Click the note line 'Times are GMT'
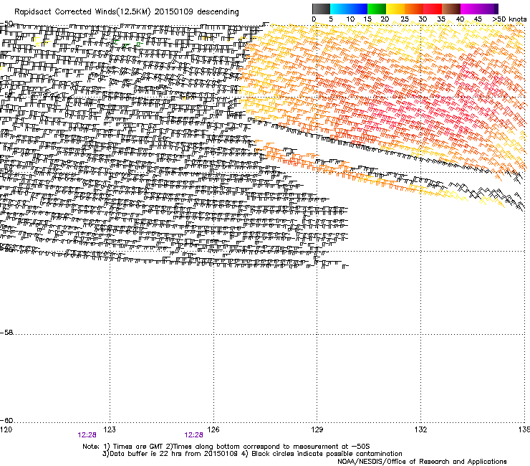The image size is (530, 466). click(137, 447)
